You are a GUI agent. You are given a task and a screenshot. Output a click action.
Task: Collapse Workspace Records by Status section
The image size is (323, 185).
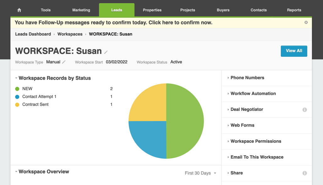click(x=16, y=78)
